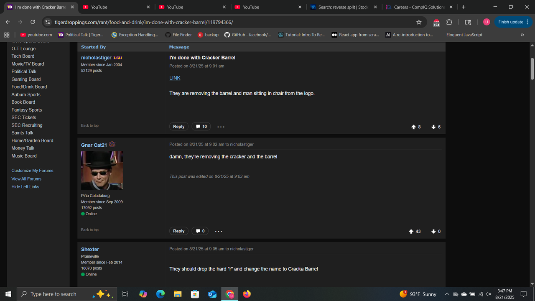View site information icon in address bar

[x=48, y=22]
